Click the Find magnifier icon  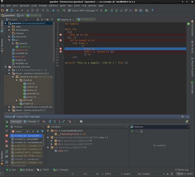point(43,10)
